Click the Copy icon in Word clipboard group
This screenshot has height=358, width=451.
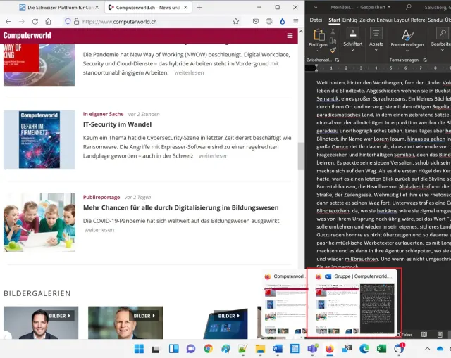(x=331, y=41)
